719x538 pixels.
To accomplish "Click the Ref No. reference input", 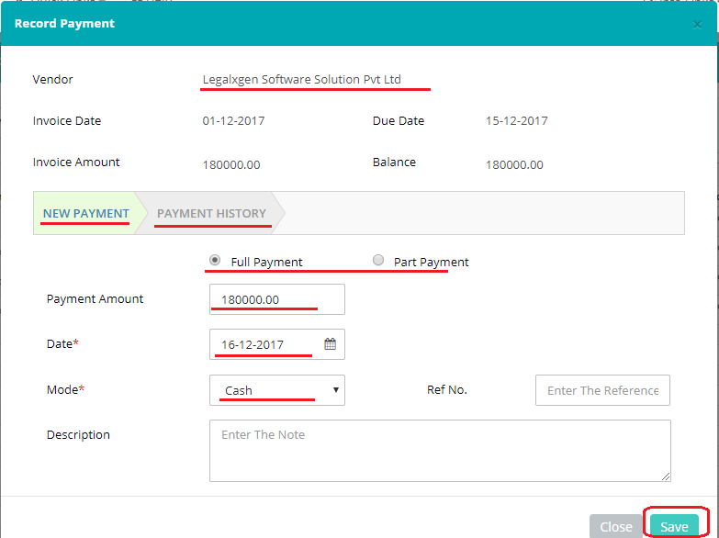I will click(x=602, y=390).
